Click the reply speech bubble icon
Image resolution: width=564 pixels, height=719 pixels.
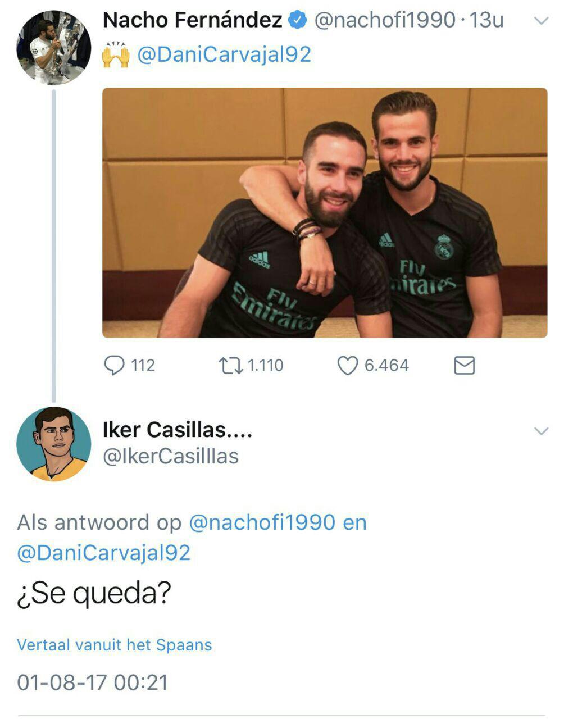pyautogui.click(x=115, y=366)
